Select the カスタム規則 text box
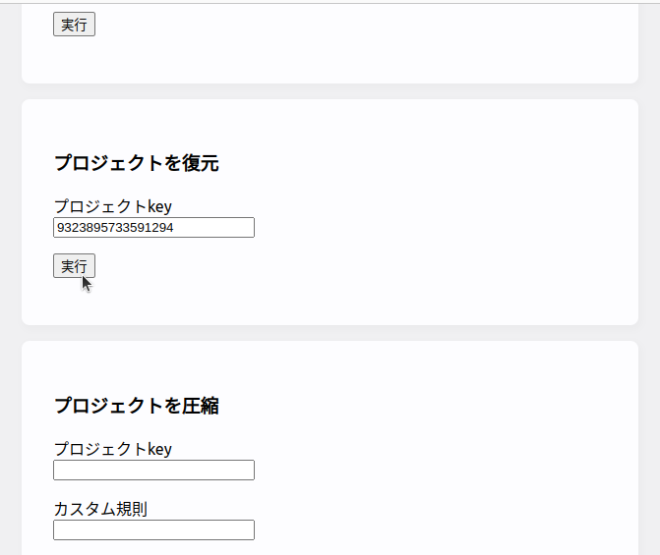The image size is (660, 555). click(153, 529)
